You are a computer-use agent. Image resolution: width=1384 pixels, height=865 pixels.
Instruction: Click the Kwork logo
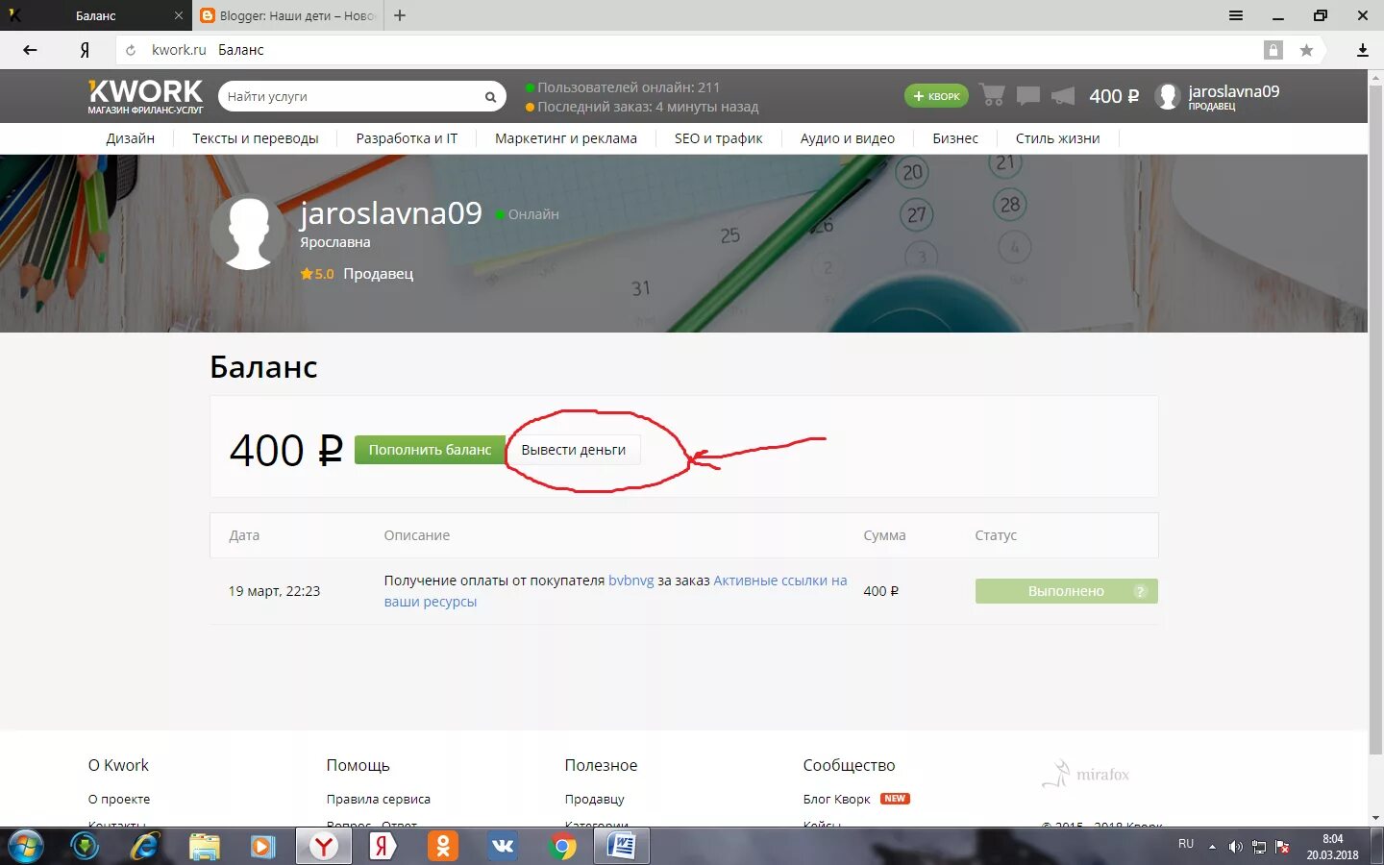pos(145,96)
